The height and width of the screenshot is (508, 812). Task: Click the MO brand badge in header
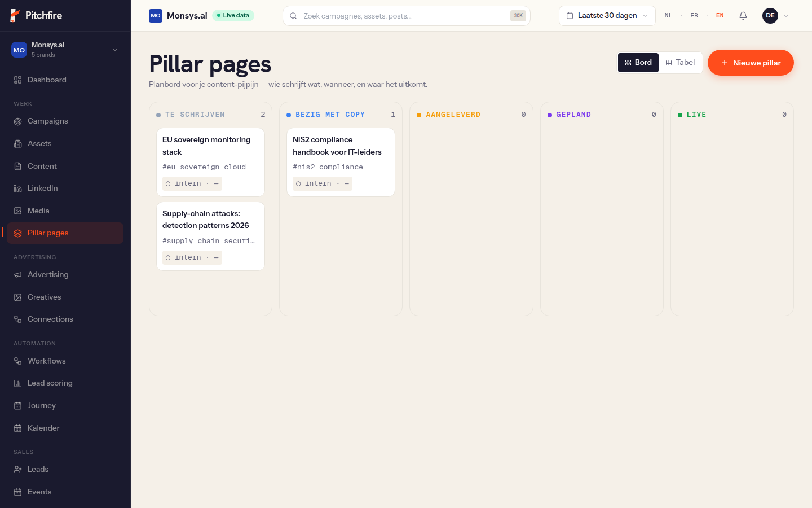(156, 16)
